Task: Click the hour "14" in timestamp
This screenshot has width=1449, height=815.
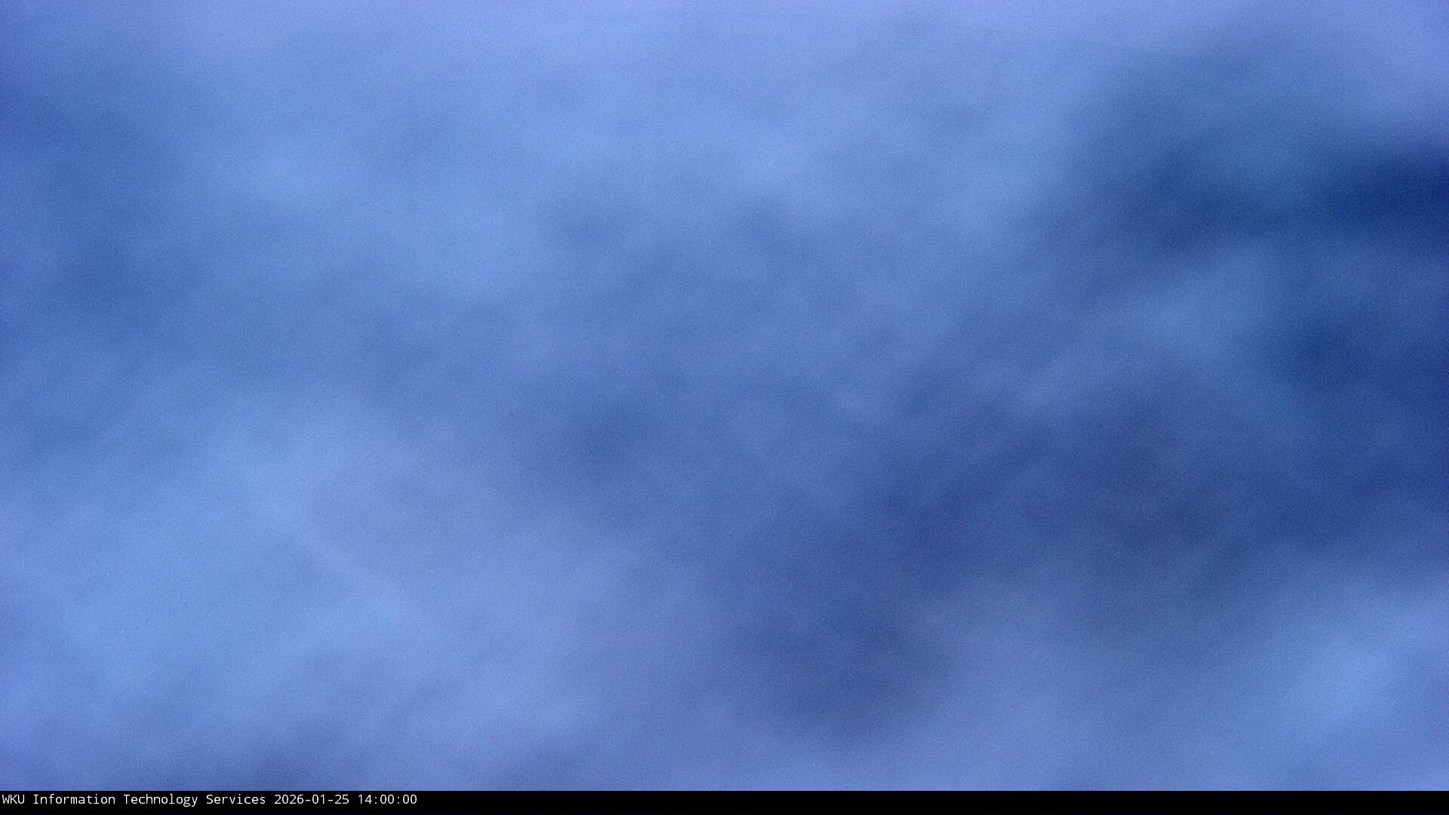Action: 364,799
